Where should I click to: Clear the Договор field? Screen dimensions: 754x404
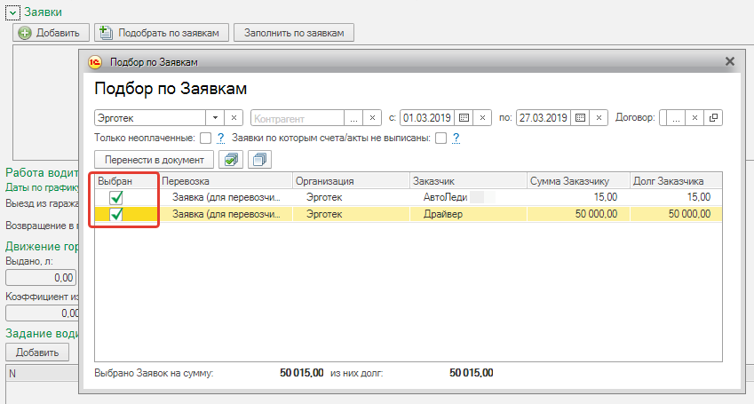pyautogui.click(x=694, y=118)
